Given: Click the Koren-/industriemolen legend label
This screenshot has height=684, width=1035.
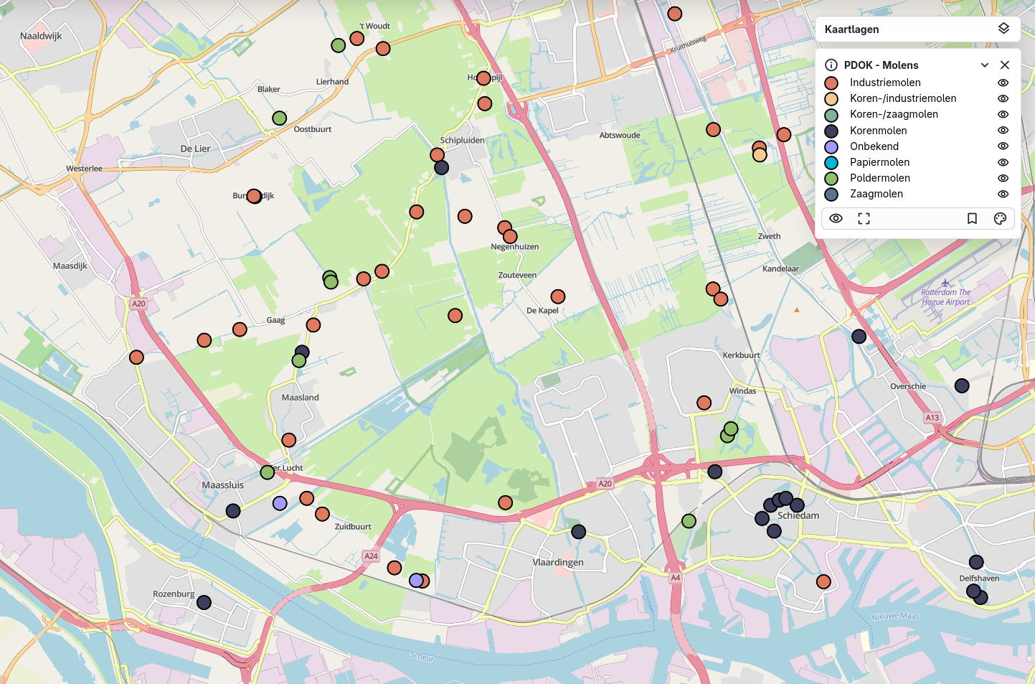Looking at the screenshot, I should pyautogui.click(x=903, y=98).
